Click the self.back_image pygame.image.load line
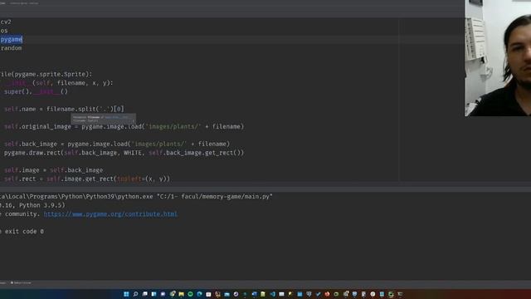531x299 pixels. coord(117,144)
